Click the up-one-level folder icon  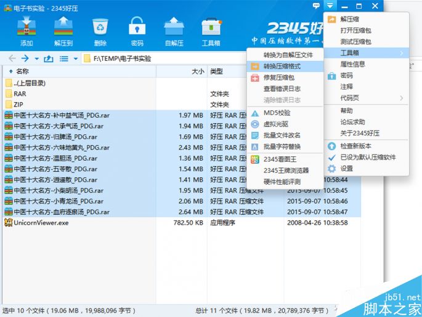(49, 58)
